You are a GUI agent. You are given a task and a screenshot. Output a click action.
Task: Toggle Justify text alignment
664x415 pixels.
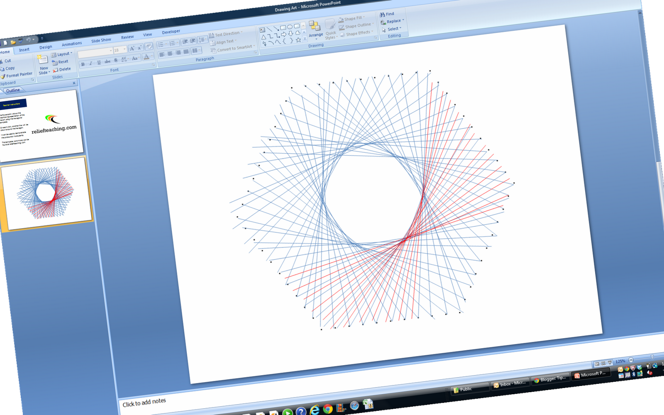186,52
